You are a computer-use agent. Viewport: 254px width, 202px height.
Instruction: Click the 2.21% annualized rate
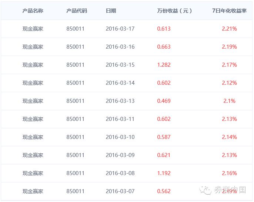tap(229, 29)
